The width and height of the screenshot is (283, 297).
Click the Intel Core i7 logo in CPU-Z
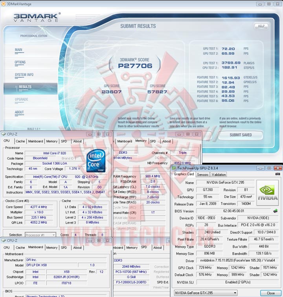point(96,161)
